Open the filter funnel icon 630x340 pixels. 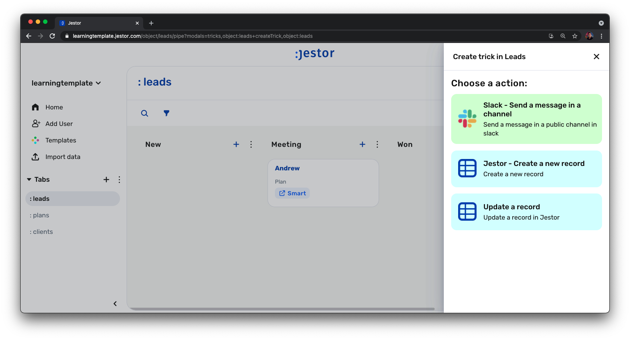[x=167, y=113]
